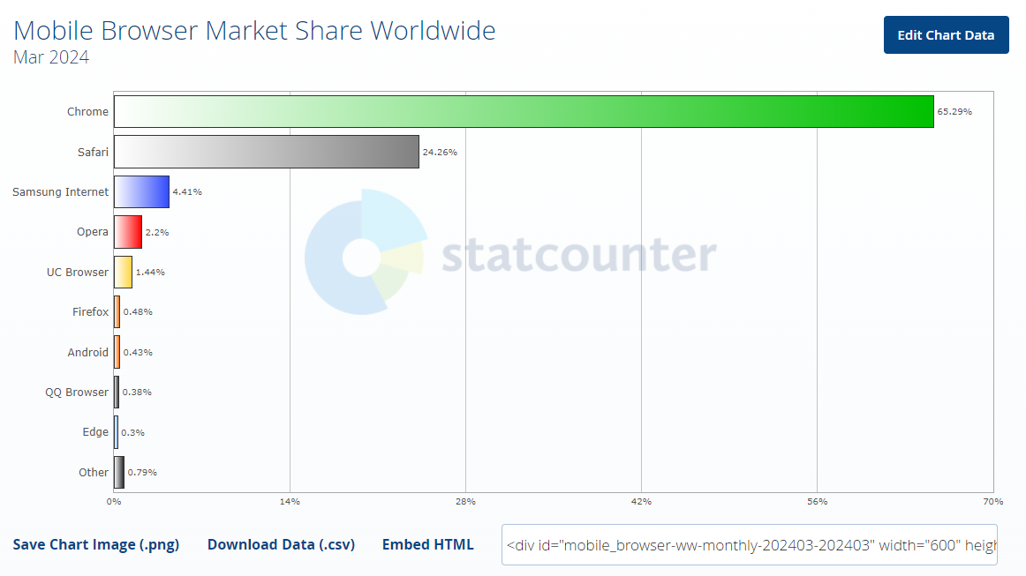The width and height of the screenshot is (1026, 576).
Task: Click the Samsung Internet axis label
Action: tap(60, 191)
